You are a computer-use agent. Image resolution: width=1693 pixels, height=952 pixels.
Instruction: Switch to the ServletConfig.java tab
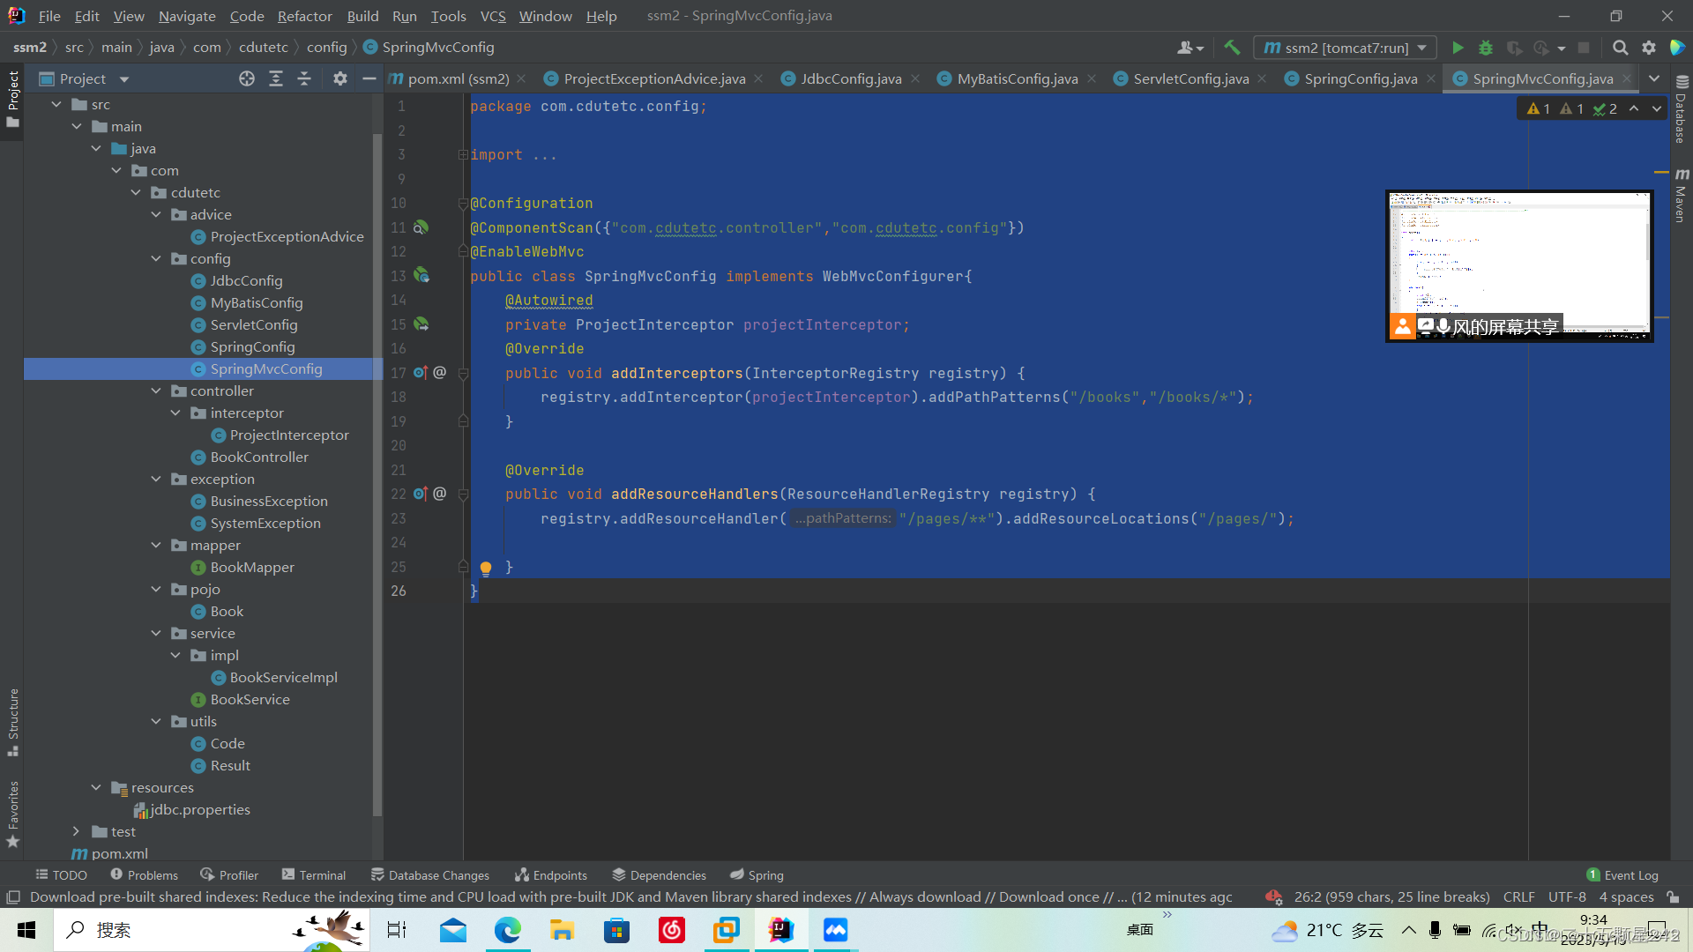coord(1190,78)
